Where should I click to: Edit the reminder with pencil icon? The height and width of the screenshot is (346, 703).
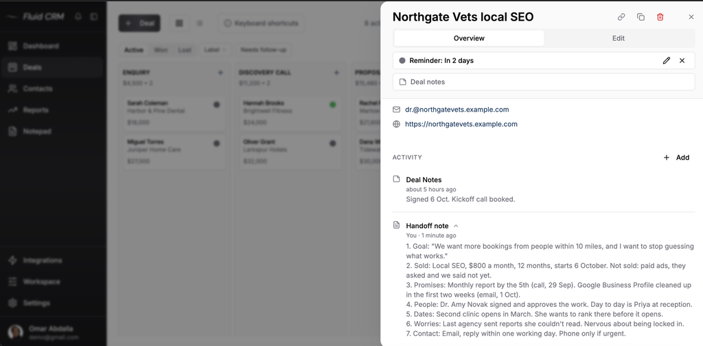(666, 60)
